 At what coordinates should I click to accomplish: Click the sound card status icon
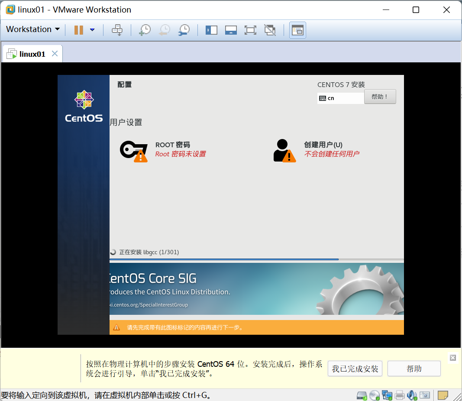point(412,395)
